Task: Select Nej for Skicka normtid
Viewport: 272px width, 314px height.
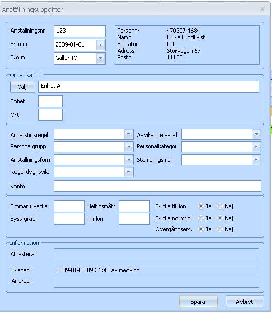Action: coord(220,218)
